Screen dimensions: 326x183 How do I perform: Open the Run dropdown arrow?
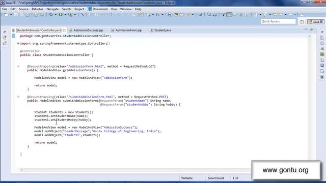click(65, 15)
